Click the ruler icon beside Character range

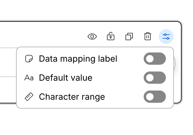click(29, 97)
